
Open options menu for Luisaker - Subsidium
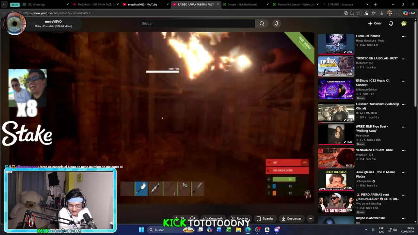click(404, 105)
